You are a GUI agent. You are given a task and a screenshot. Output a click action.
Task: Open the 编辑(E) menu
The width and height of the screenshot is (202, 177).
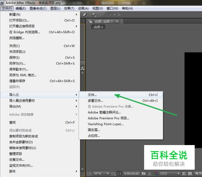tap(21, 8)
